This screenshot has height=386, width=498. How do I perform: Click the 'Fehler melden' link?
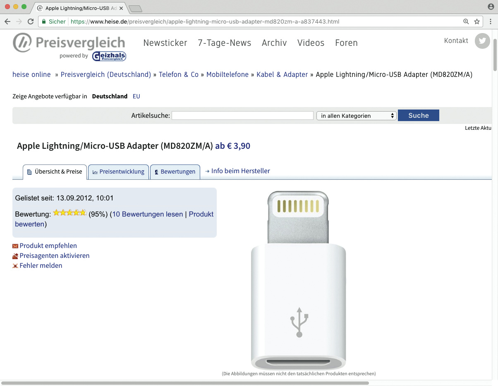(41, 266)
